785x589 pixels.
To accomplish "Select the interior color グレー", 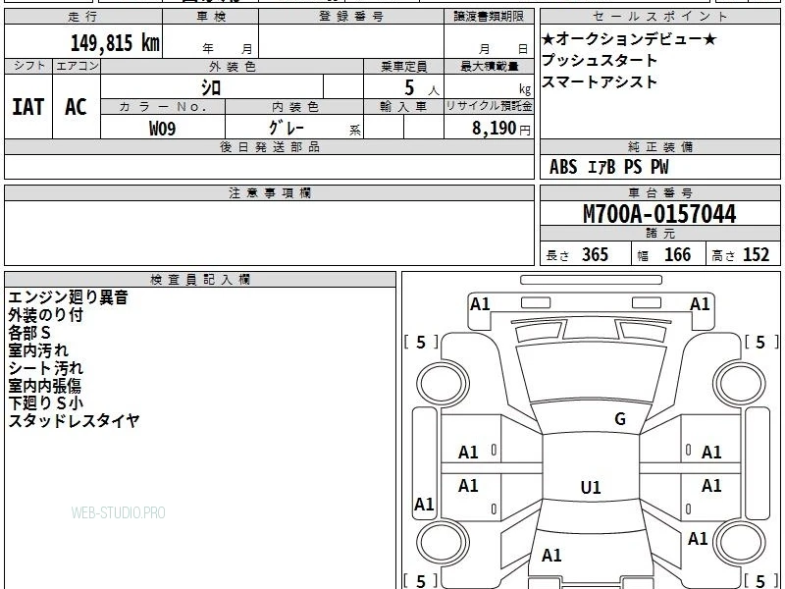I will click(287, 128).
